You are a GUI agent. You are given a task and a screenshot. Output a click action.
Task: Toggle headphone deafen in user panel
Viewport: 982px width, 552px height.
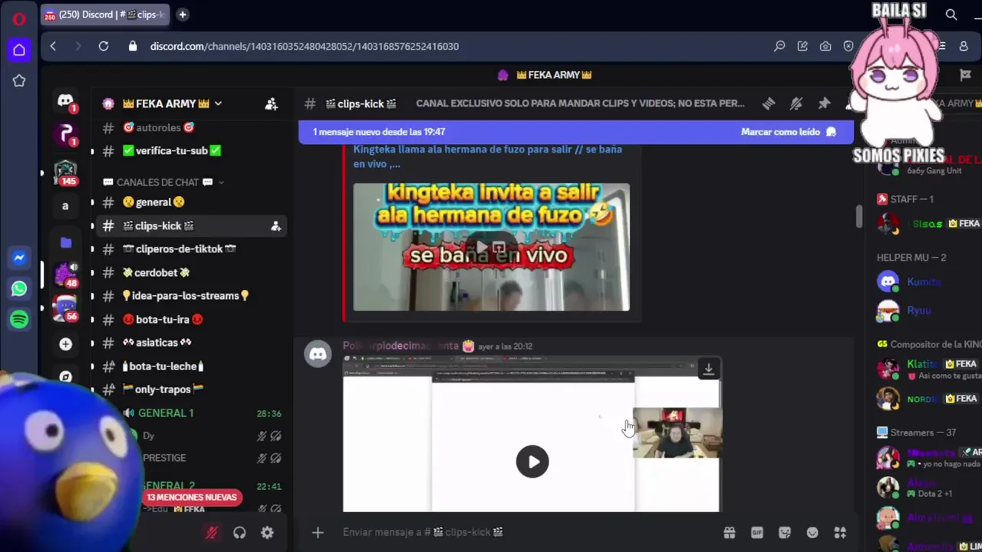click(x=239, y=533)
